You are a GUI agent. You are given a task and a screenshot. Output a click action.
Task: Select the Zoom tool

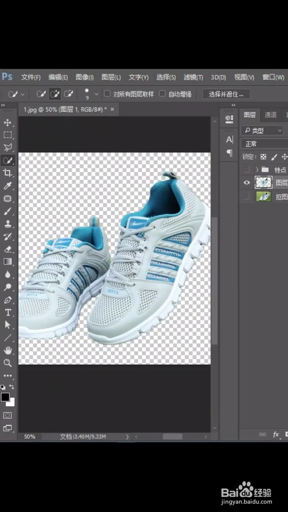click(x=8, y=363)
